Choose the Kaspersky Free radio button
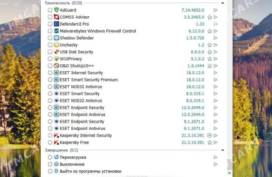The image size is (272, 177). 50,143
